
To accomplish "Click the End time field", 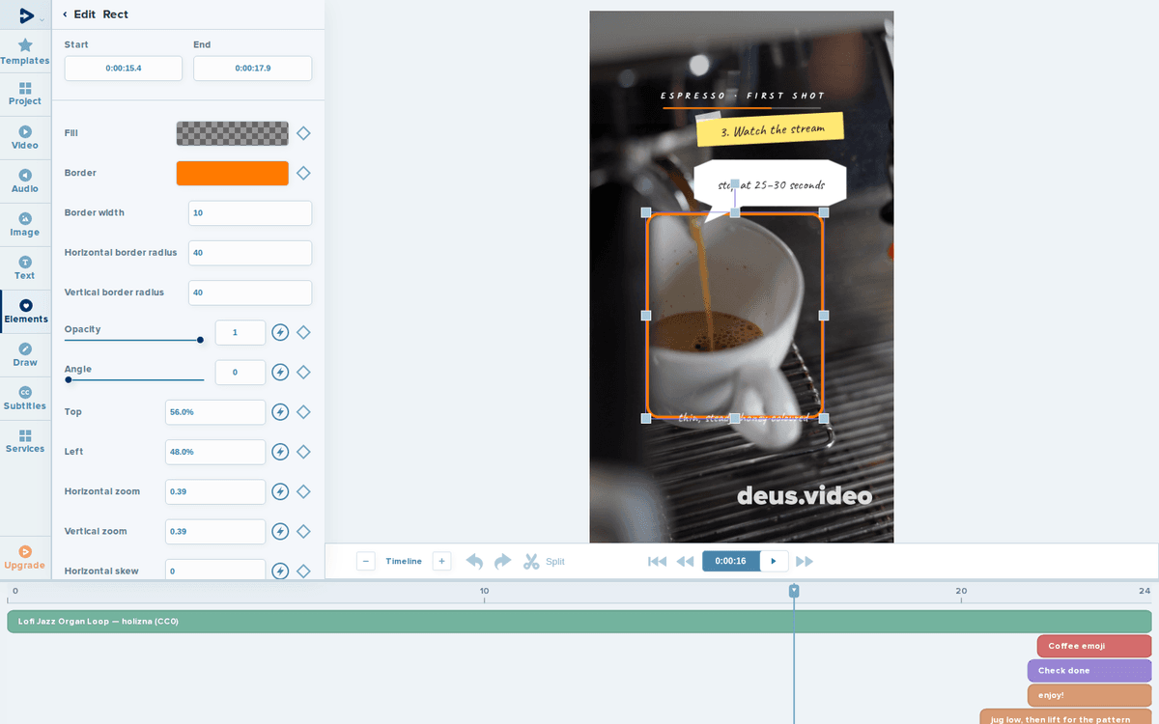I will pos(252,69).
